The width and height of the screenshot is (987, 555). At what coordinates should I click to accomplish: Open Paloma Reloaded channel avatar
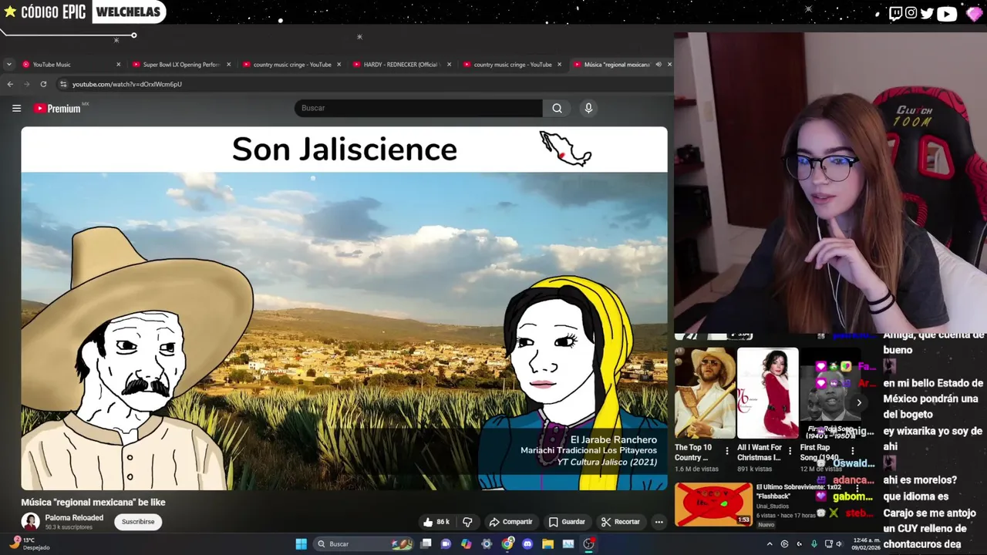click(30, 522)
